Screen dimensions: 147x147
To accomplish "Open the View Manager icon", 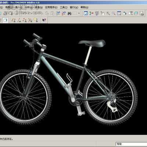I will pos(141,13).
